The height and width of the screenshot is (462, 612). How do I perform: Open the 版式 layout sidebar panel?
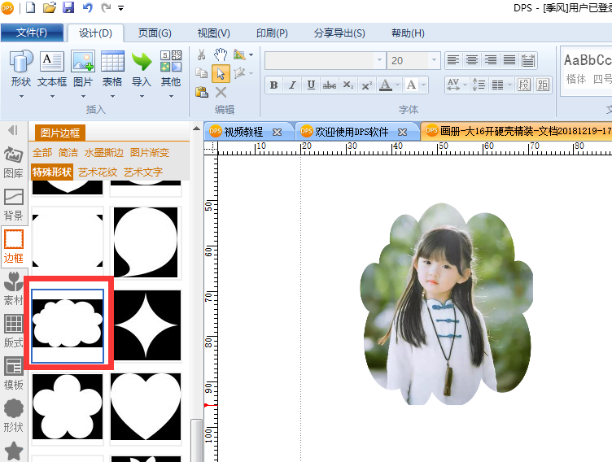click(14, 331)
